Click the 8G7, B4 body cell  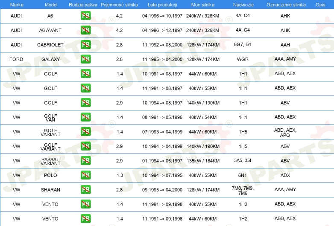pyautogui.click(x=243, y=44)
